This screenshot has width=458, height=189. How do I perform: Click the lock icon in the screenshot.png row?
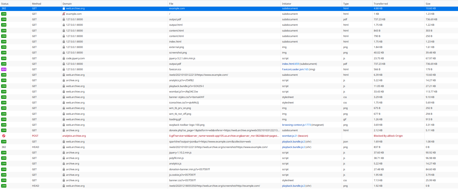pos(64,53)
